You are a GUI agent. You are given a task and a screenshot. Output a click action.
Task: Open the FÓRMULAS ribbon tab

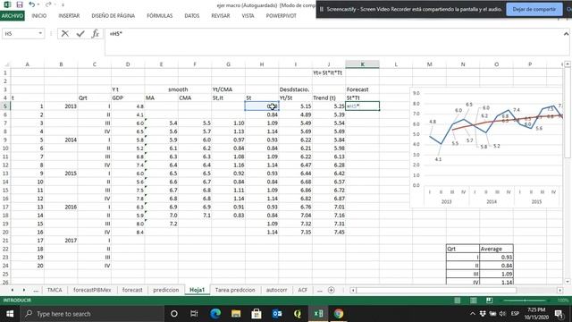[160, 16]
